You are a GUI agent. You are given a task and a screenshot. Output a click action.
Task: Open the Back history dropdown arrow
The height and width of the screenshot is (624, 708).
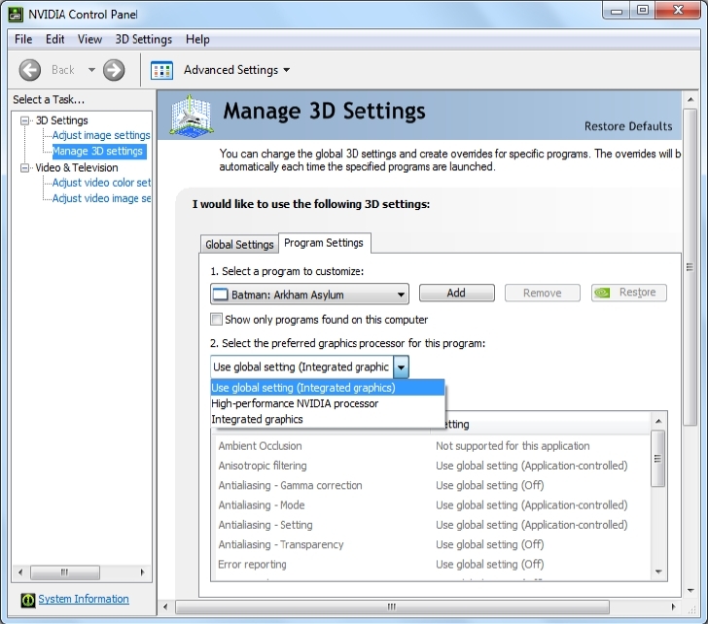pos(91,70)
